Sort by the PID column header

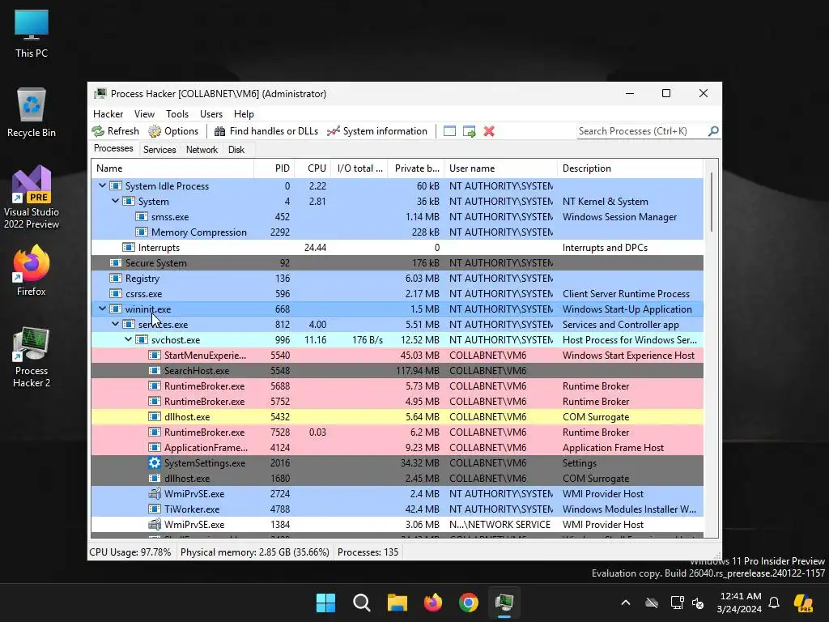click(x=274, y=168)
